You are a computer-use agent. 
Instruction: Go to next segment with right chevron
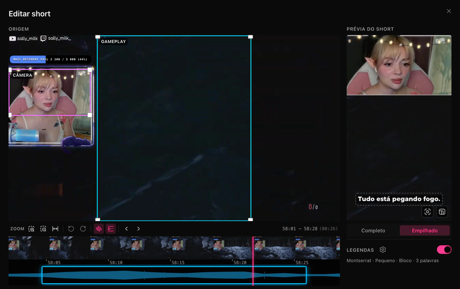coord(138,229)
